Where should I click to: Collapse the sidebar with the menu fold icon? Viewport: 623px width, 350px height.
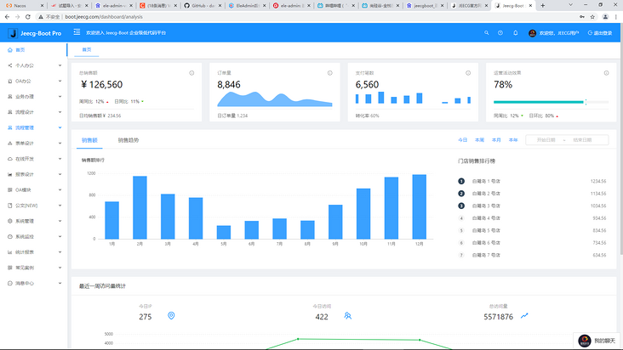(77, 32)
